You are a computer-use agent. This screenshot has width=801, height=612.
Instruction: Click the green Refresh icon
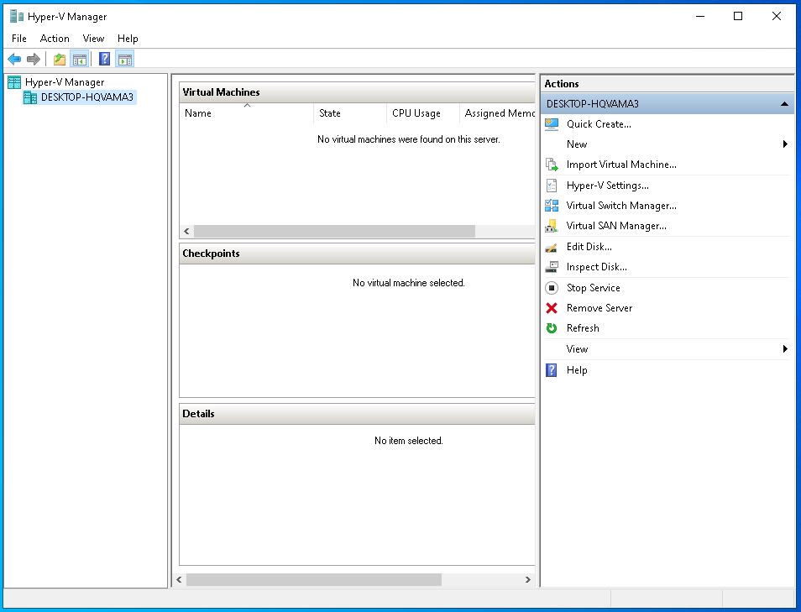click(552, 328)
